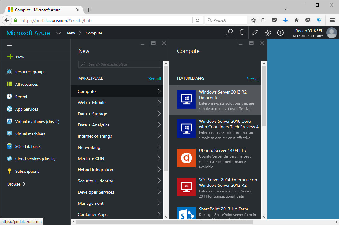Click the All resources grid icon
The height and width of the screenshot is (225, 339).
[x=9, y=84]
